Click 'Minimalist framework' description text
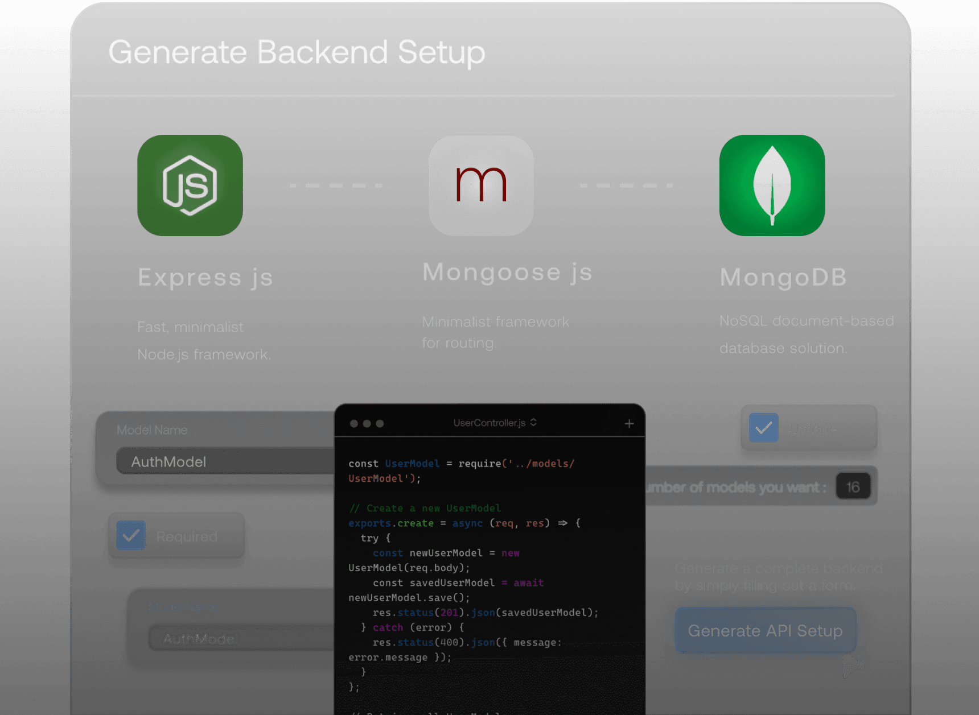979x715 pixels. [x=495, y=322]
